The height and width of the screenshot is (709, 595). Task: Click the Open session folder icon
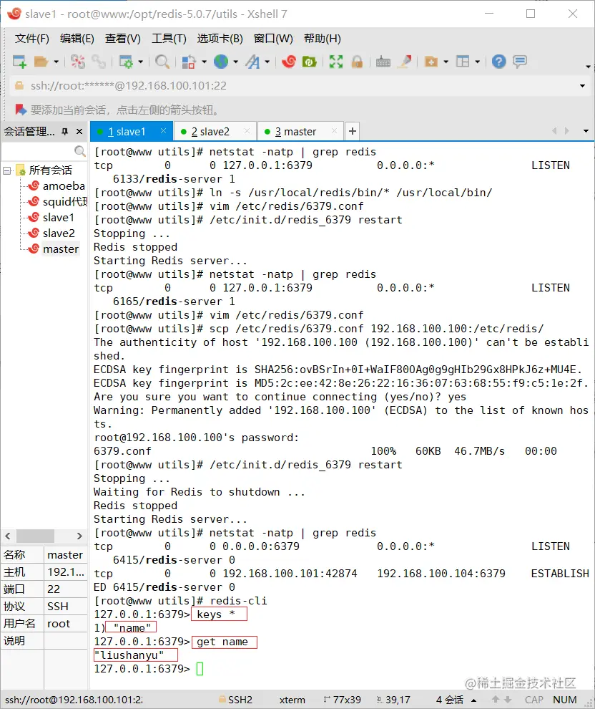41,62
